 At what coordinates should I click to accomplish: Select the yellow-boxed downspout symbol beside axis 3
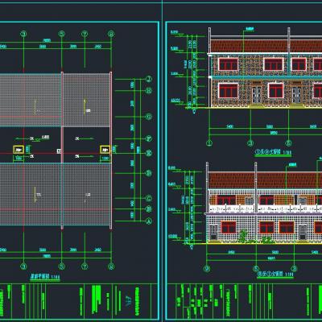19,150
